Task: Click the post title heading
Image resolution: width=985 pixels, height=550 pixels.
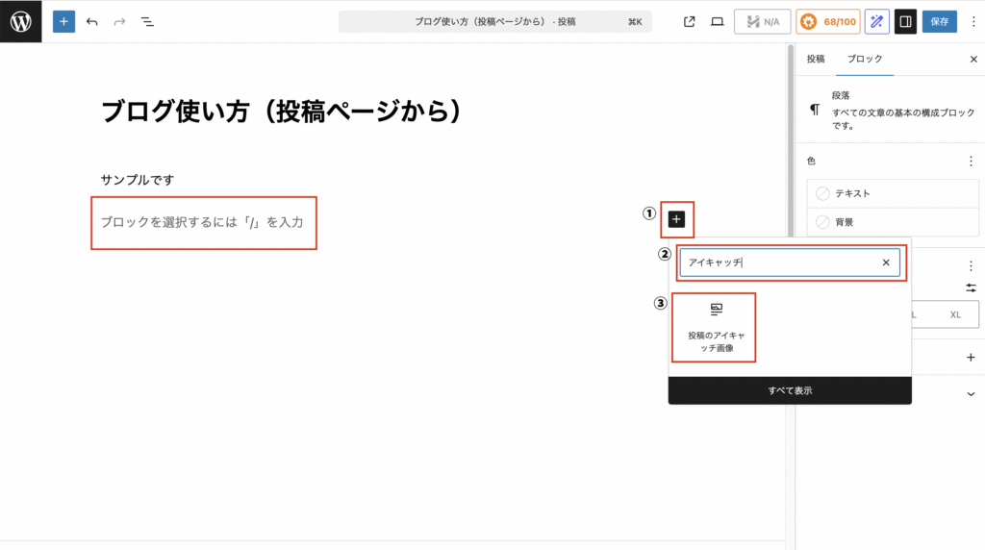Action: (283, 112)
